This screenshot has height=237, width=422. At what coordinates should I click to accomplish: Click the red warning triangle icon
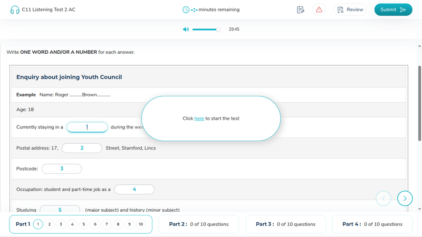[319, 9]
